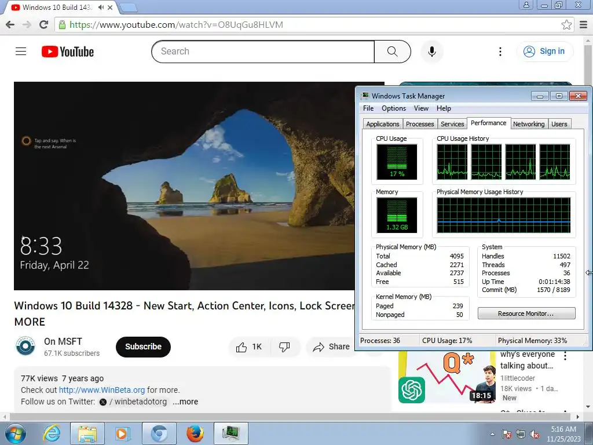
Task: Open the WinBeta.org link
Action: pos(102,390)
